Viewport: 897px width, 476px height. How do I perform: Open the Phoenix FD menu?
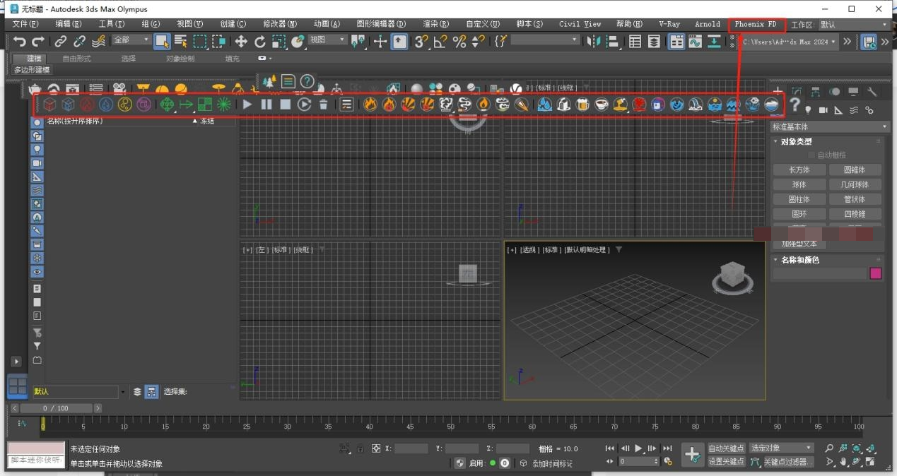[x=756, y=24]
